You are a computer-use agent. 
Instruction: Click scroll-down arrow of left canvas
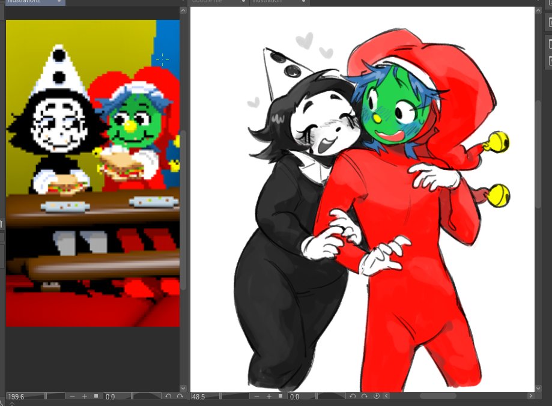pyautogui.click(x=183, y=388)
